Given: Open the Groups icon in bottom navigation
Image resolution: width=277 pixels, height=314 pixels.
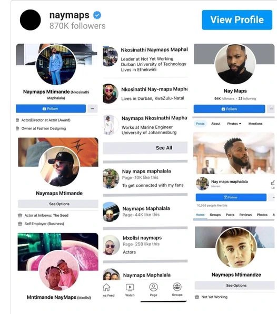Looking at the screenshot, I should tap(177, 287).
